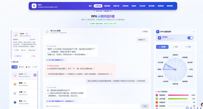
Task: Click the NEEDLAB 人格沙盘 v4.2 badge
Action: tap(103, 11)
